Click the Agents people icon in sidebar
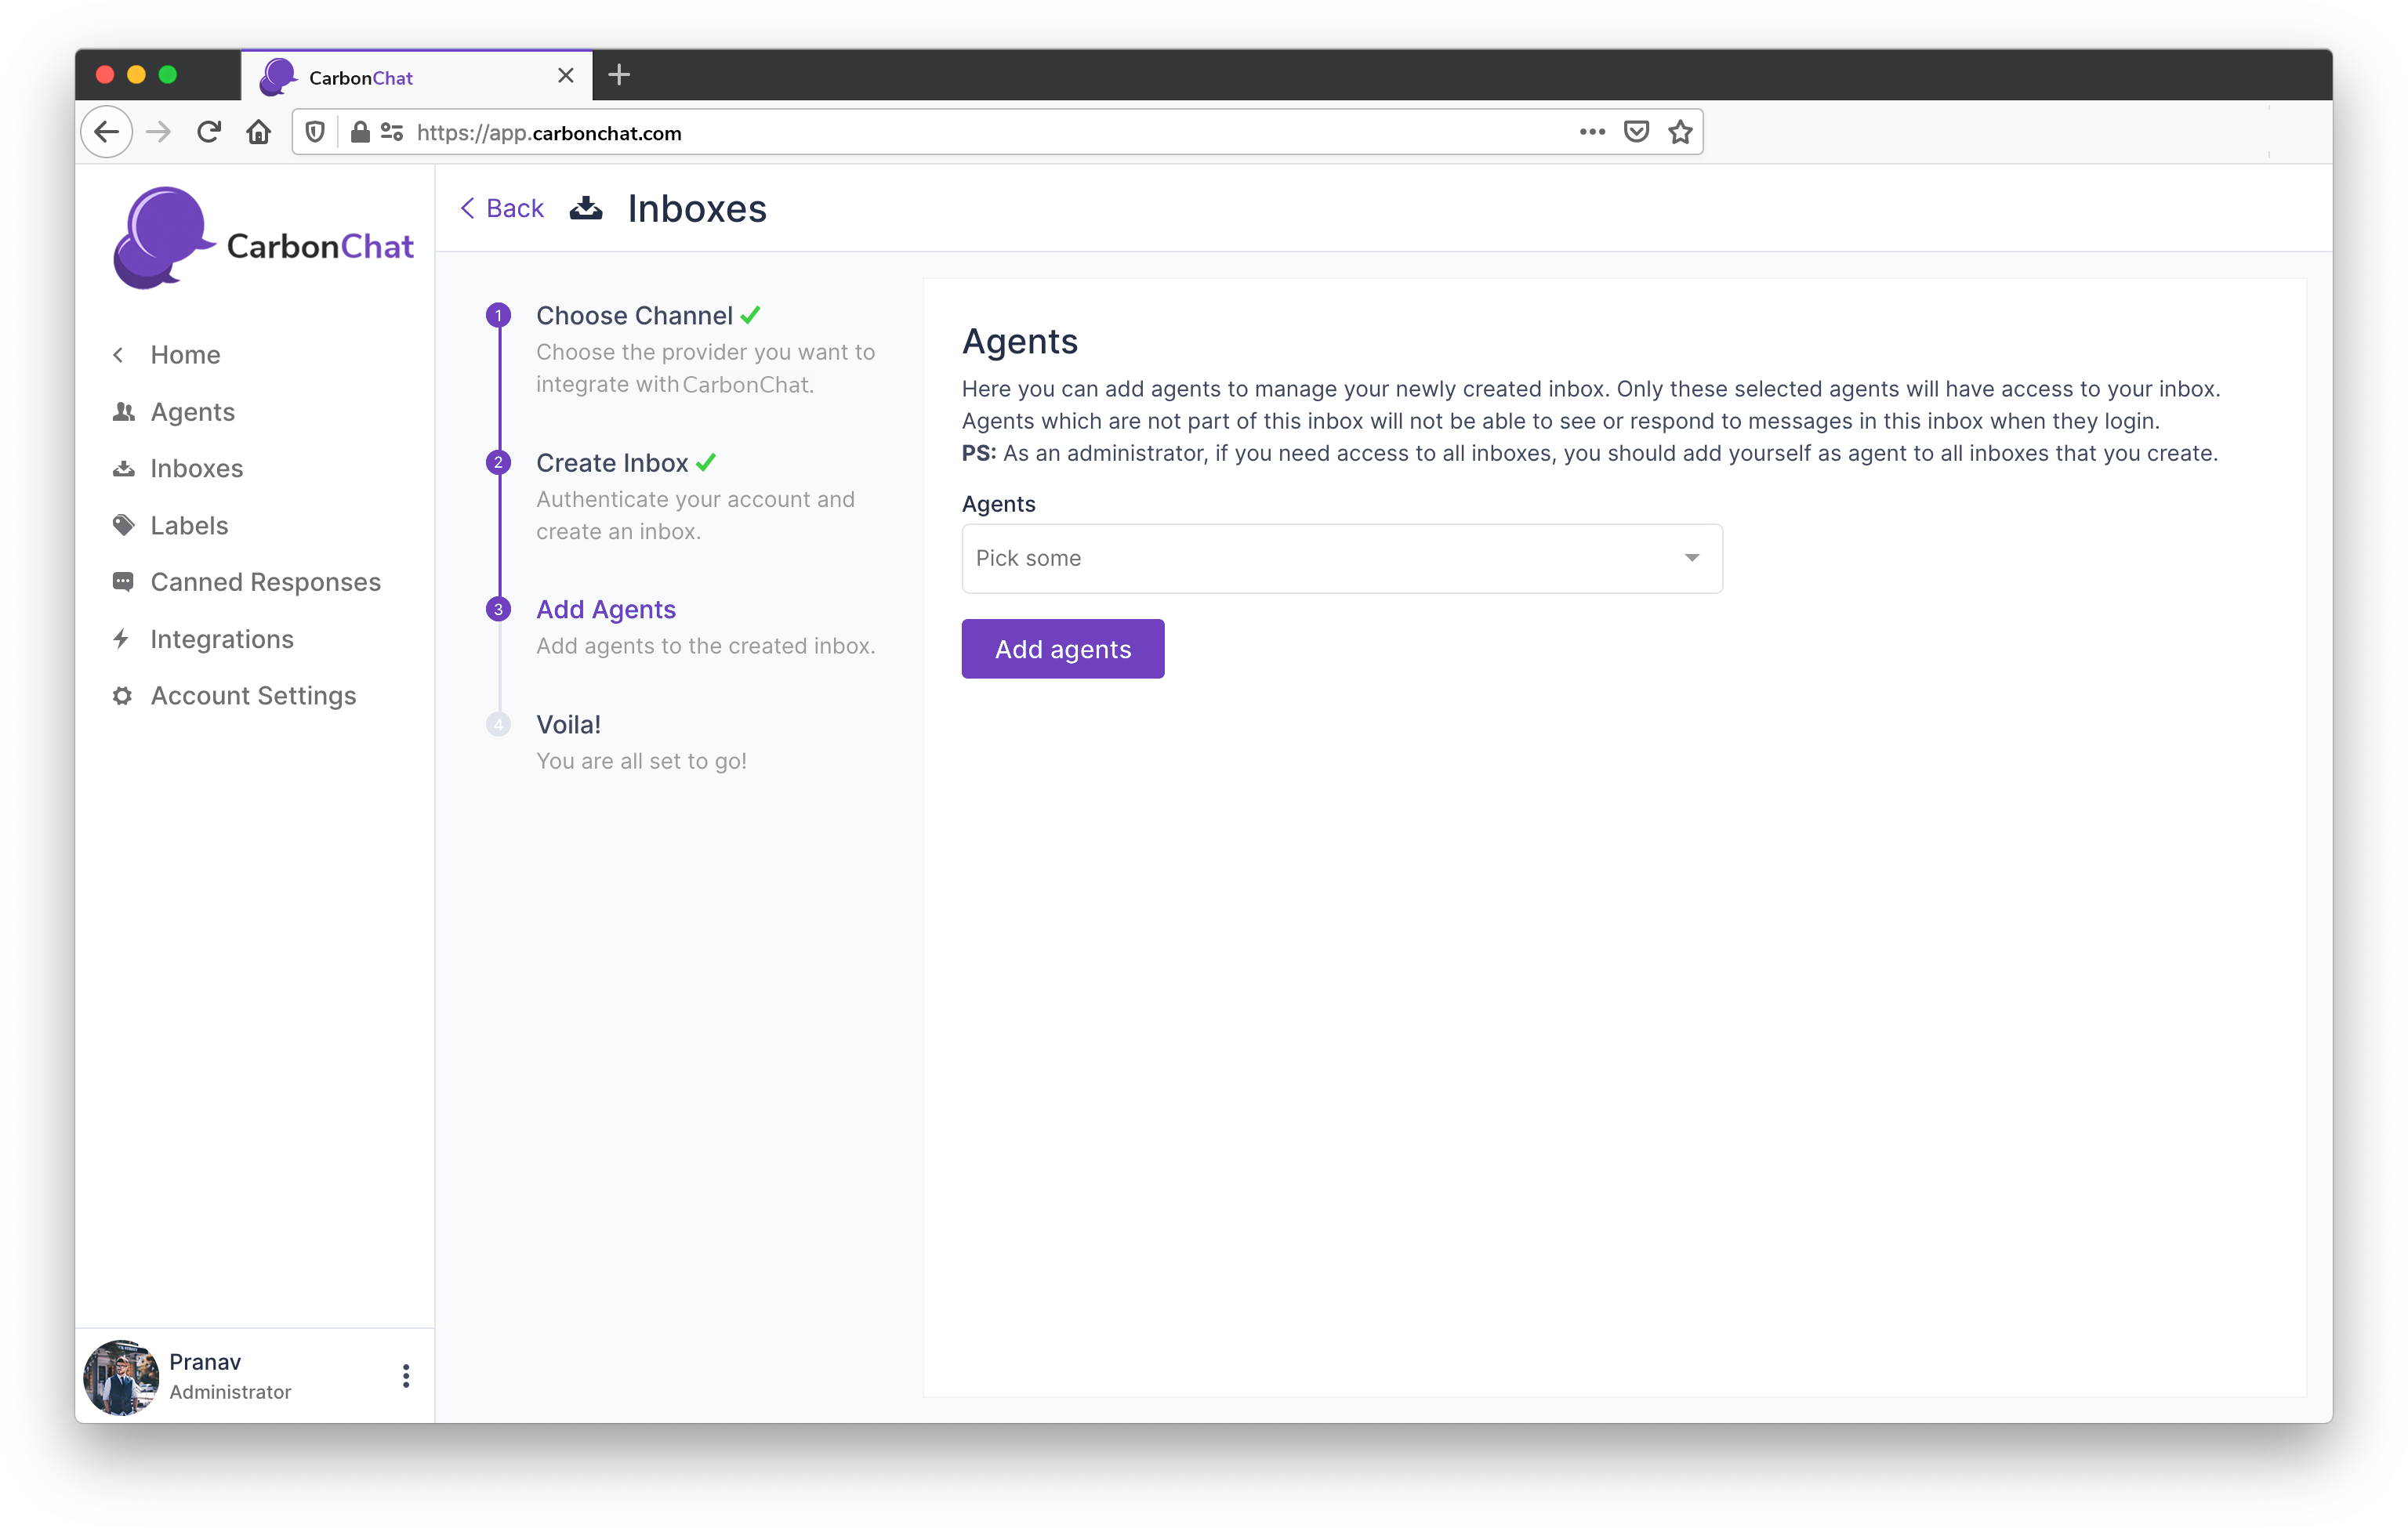2408x1528 pixels. pyautogui.click(x=123, y=411)
